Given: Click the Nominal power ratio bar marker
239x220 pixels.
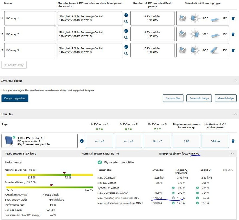Looking at the screenshot, I should point(64,173).
